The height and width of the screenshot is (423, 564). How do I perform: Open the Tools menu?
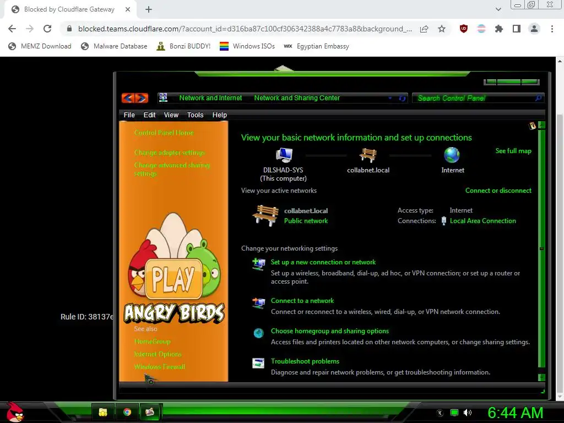(195, 115)
